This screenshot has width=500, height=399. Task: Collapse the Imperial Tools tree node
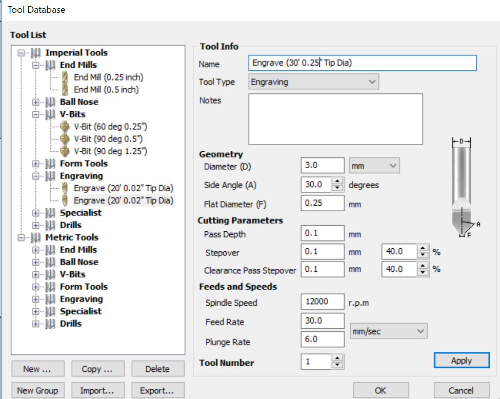[x=21, y=53]
